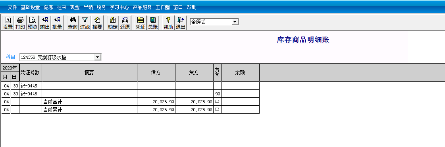Open the 基础设置 menu
The width and height of the screenshot is (445, 147).
point(30,8)
